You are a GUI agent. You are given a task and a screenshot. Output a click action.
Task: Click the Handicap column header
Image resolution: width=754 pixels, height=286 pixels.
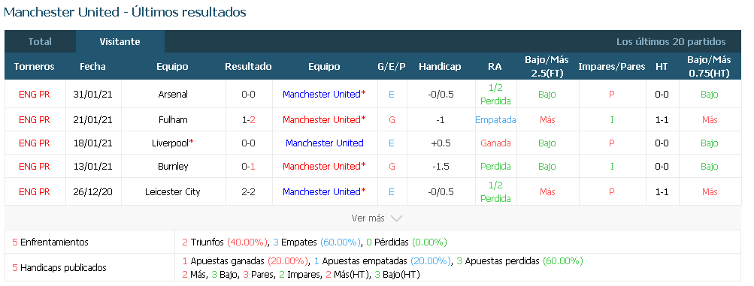click(440, 67)
